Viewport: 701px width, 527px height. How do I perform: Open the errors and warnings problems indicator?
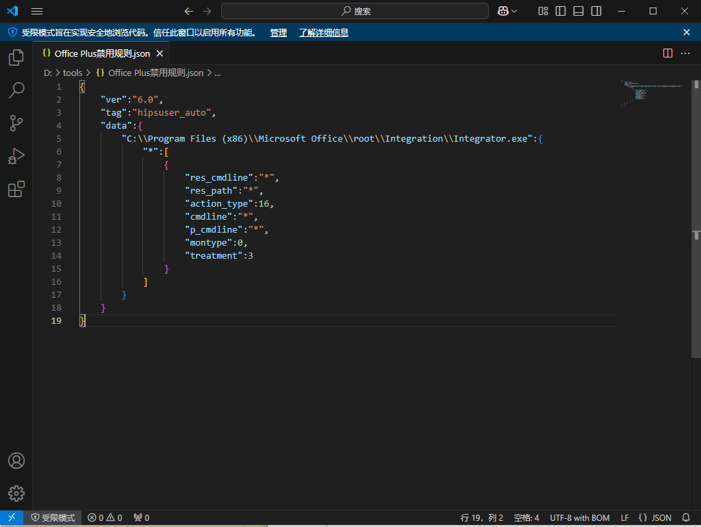tap(105, 517)
